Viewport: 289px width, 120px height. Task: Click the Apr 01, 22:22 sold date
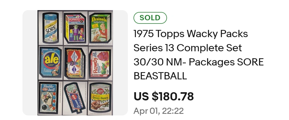158,111
